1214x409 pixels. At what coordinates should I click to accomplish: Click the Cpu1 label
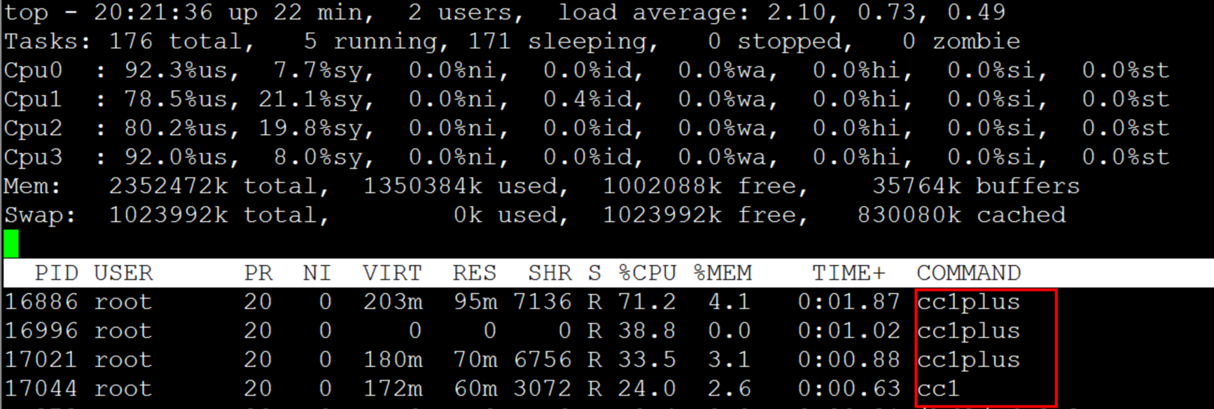pos(33,99)
